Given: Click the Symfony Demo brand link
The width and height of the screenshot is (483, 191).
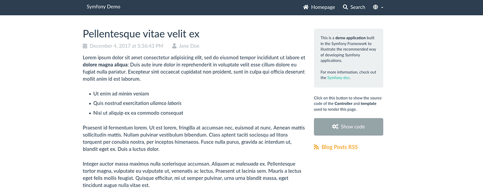Looking at the screenshot, I should [x=103, y=7].
